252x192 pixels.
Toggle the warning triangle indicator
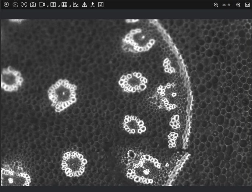click(x=84, y=5)
